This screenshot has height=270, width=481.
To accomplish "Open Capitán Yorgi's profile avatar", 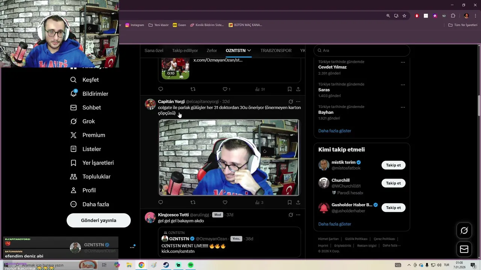I will (x=150, y=104).
